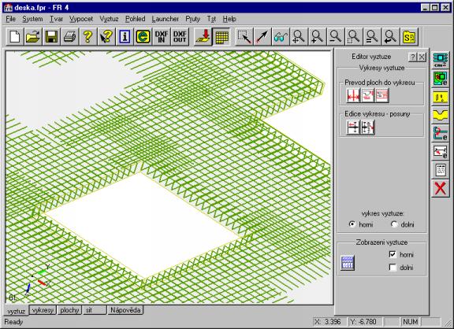
Task: Close the Editor vyztuze panel
Action: [422, 57]
